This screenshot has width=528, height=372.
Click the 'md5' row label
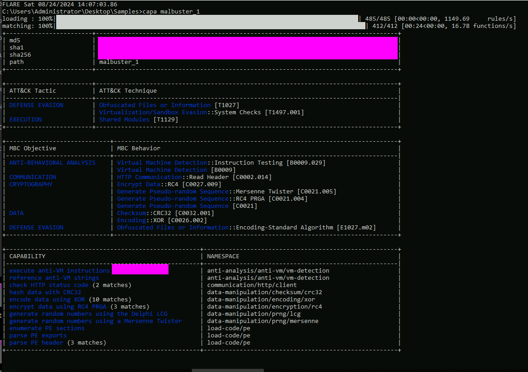coord(15,40)
